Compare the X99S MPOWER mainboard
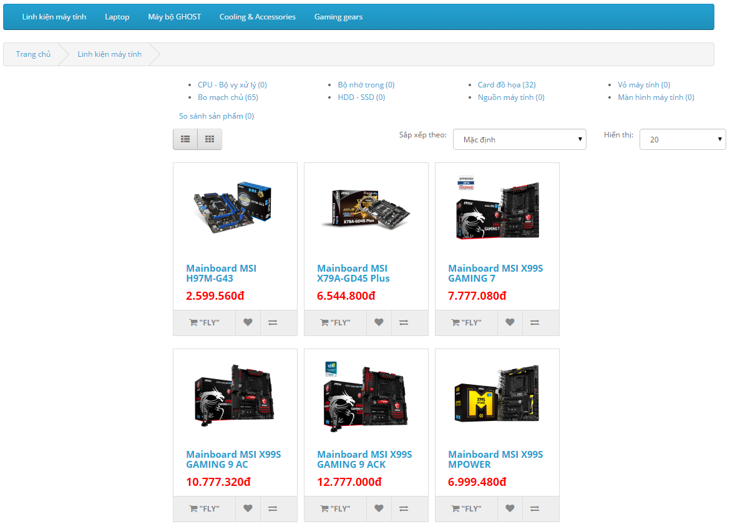The height and width of the screenshot is (529, 730). tap(535, 508)
